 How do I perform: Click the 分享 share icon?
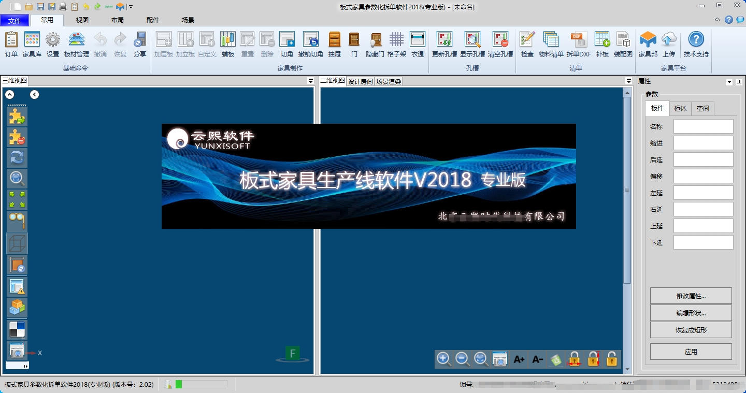tap(140, 44)
